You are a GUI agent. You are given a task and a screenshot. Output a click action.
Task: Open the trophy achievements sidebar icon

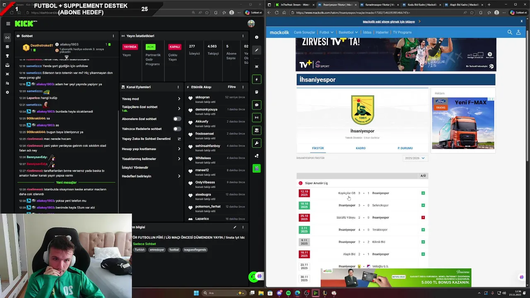point(7,56)
